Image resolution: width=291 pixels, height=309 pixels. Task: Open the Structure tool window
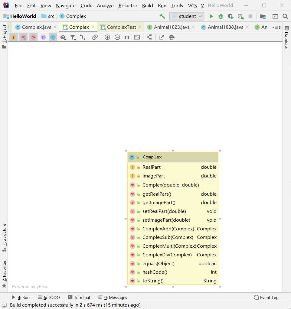(4, 237)
